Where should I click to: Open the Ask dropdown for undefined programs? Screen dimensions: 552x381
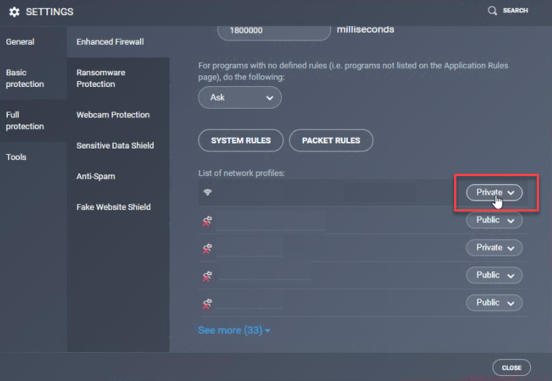click(x=240, y=98)
